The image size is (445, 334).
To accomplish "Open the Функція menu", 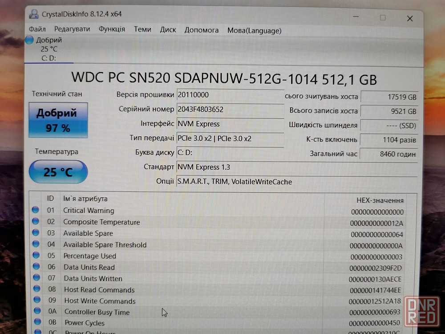I will pyautogui.click(x=112, y=29).
